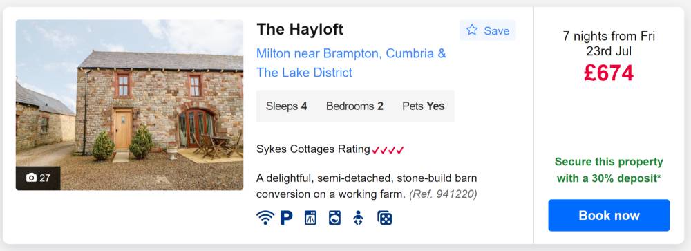Click the washing machine icon
691x251 pixels.
[x=334, y=218]
